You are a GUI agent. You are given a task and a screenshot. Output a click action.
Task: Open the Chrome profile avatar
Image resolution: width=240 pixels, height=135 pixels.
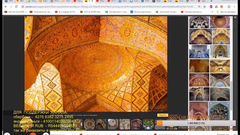coord(229,7)
